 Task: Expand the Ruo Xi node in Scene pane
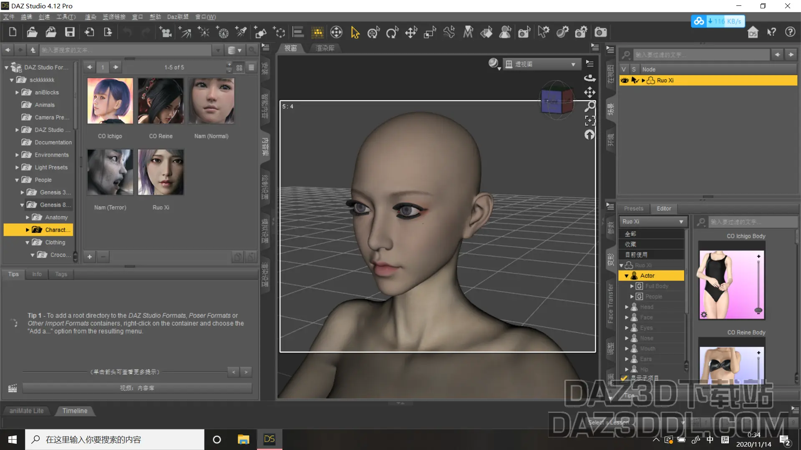643,80
